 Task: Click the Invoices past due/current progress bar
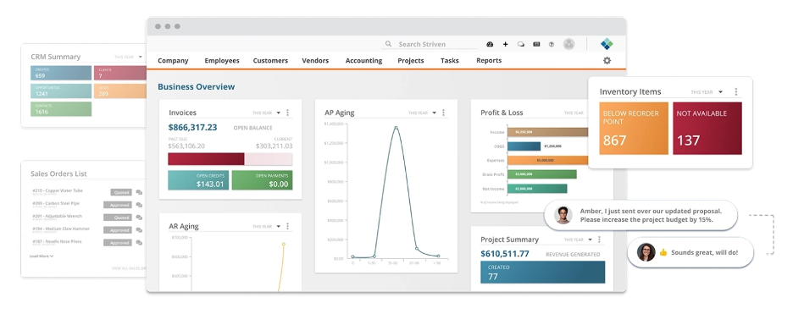230,159
